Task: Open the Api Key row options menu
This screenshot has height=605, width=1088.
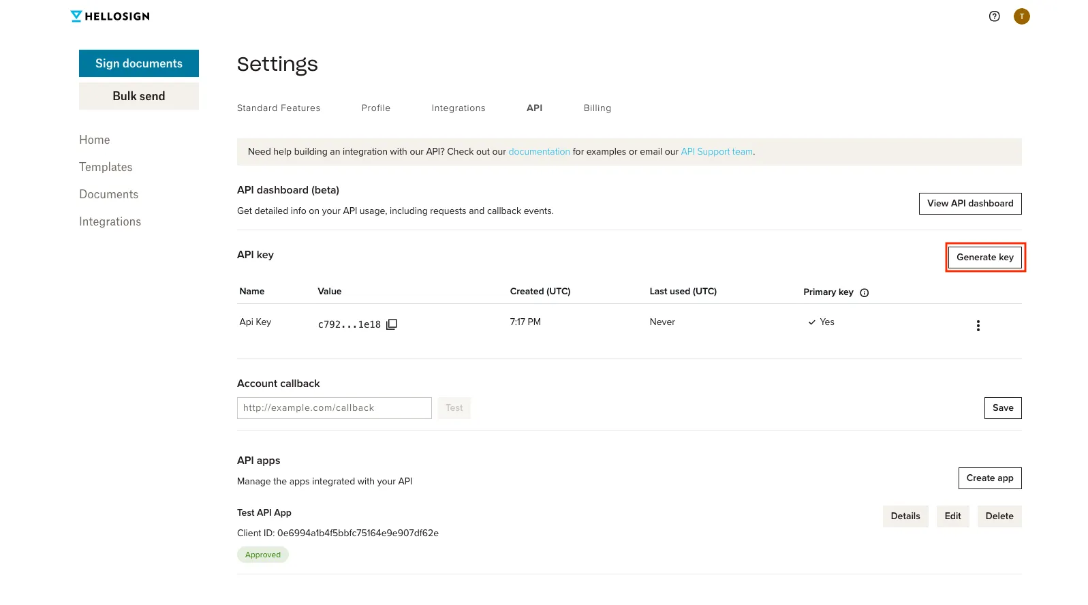Action: point(978,326)
